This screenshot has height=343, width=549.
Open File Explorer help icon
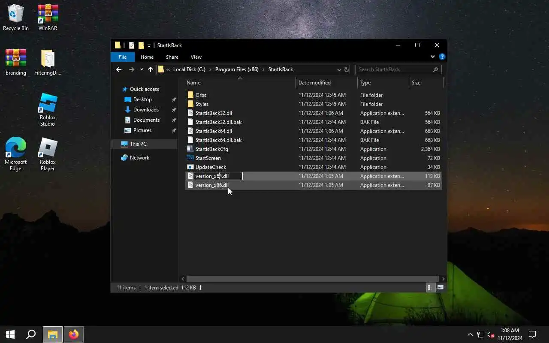442,57
